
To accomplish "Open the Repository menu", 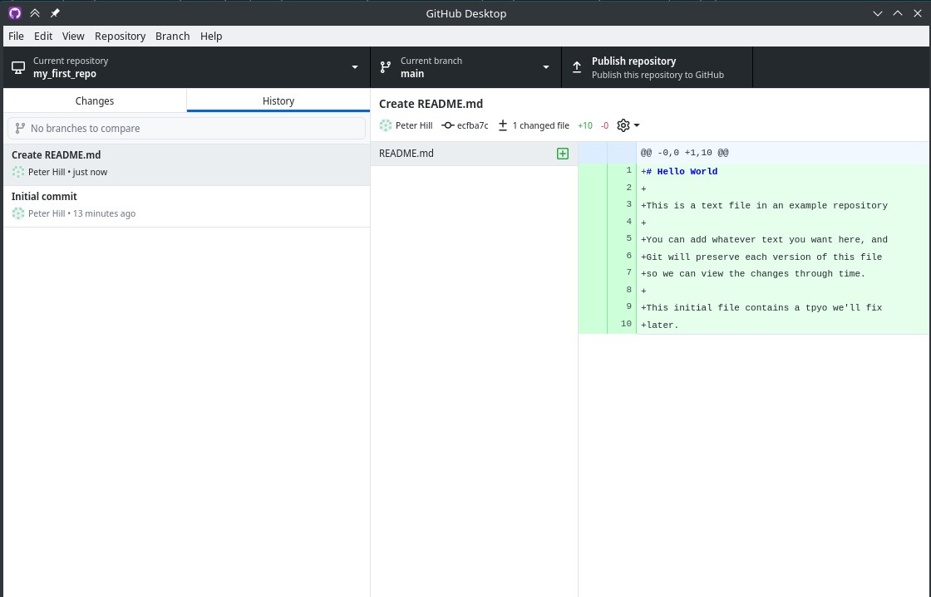I will [120, 37].
